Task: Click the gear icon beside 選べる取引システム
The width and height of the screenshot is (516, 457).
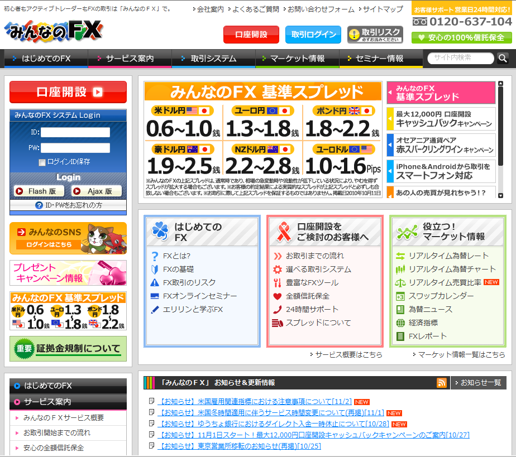Action: 278,270
